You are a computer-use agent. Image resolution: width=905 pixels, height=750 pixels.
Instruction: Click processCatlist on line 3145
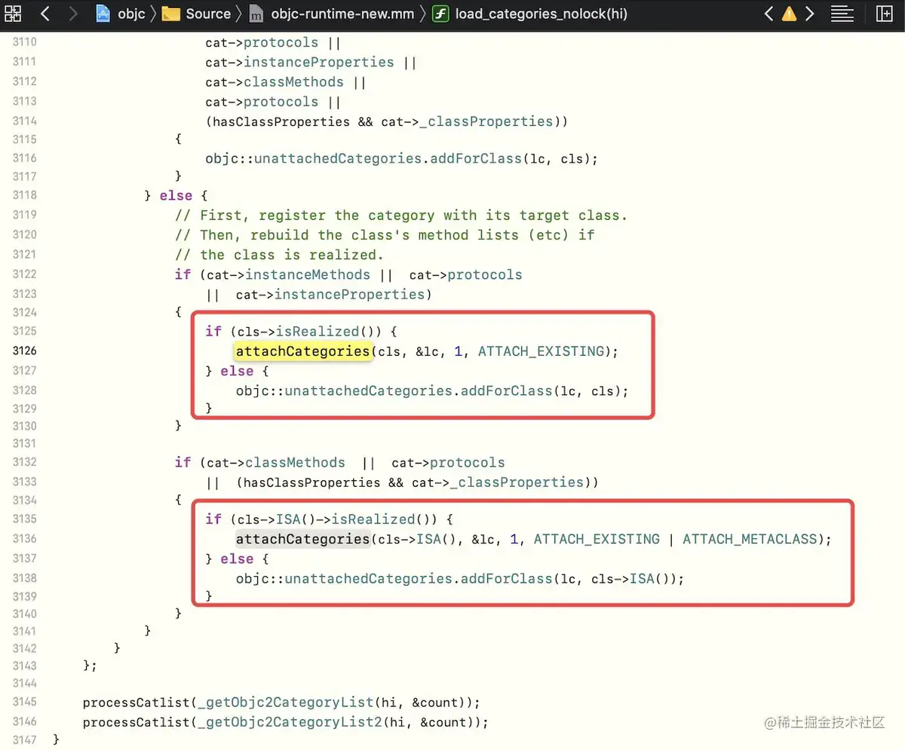coord(135,703)
